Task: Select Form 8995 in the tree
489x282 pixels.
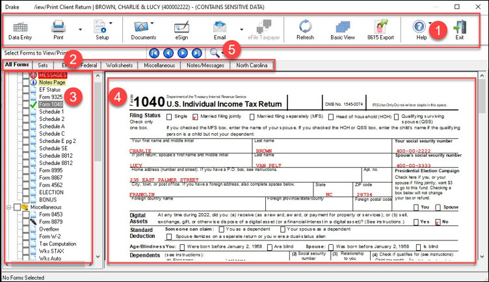Action: (51, 170)
